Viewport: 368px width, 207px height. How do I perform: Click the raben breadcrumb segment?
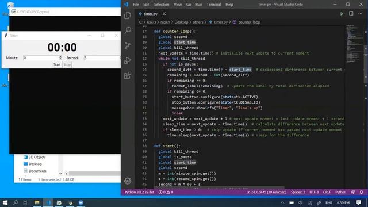tap(165, 22)
